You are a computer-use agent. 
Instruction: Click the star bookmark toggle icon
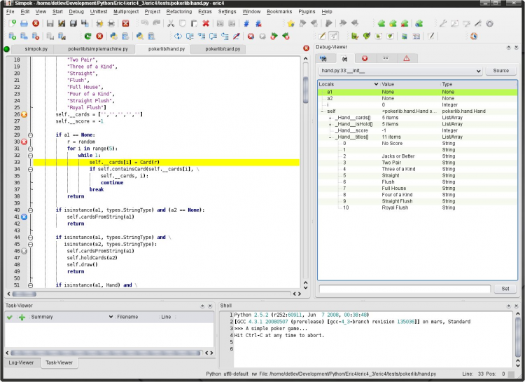point(291,23)
